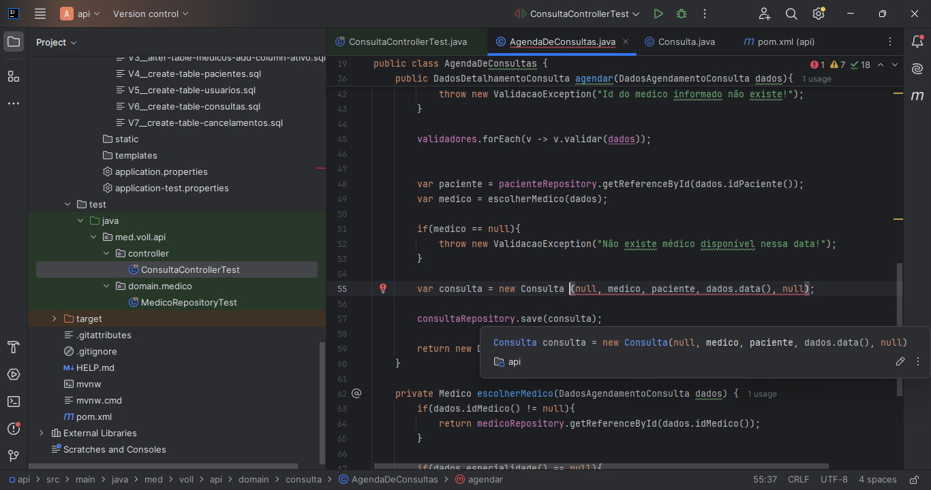Screen dimensions: 931x490
Task: Open the Project tool window icon
Action: (14, 42)
